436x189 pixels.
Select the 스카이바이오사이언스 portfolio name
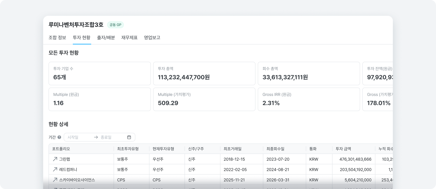click(77, 180)
